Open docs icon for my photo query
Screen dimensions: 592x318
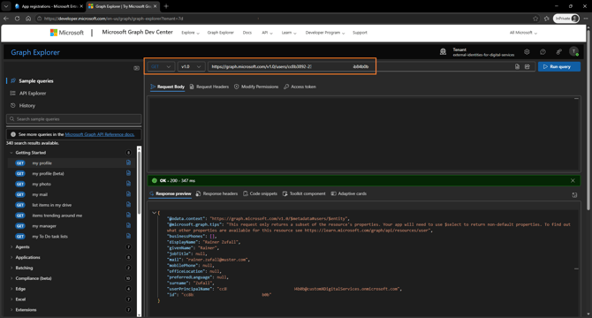click(128, 184)
